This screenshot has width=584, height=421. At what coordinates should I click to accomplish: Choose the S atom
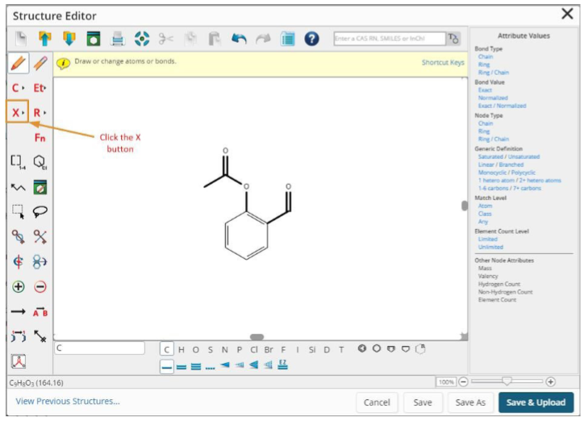pos(211,350)
